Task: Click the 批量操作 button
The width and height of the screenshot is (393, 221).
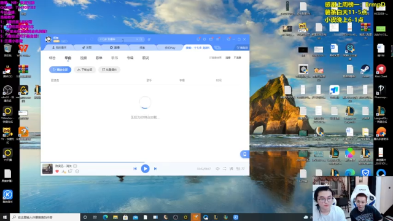Action: pos(109,69)
